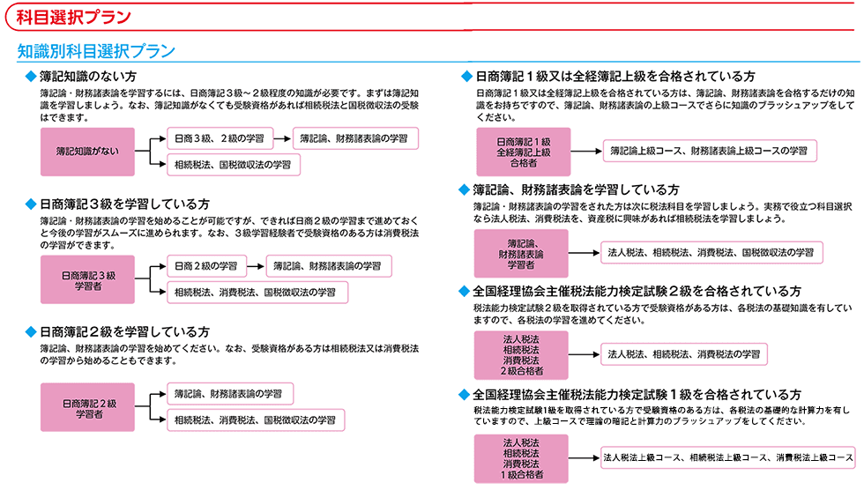Click the pink 日商簿記1級 全経簿記上級 合格者 box
This screenshot has height=490, width=864.
point(524,152)
